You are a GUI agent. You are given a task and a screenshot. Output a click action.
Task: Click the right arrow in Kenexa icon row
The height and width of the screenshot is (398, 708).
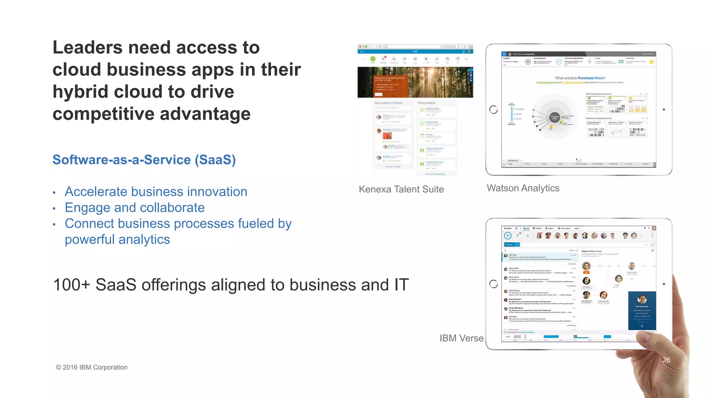(466, 59)
